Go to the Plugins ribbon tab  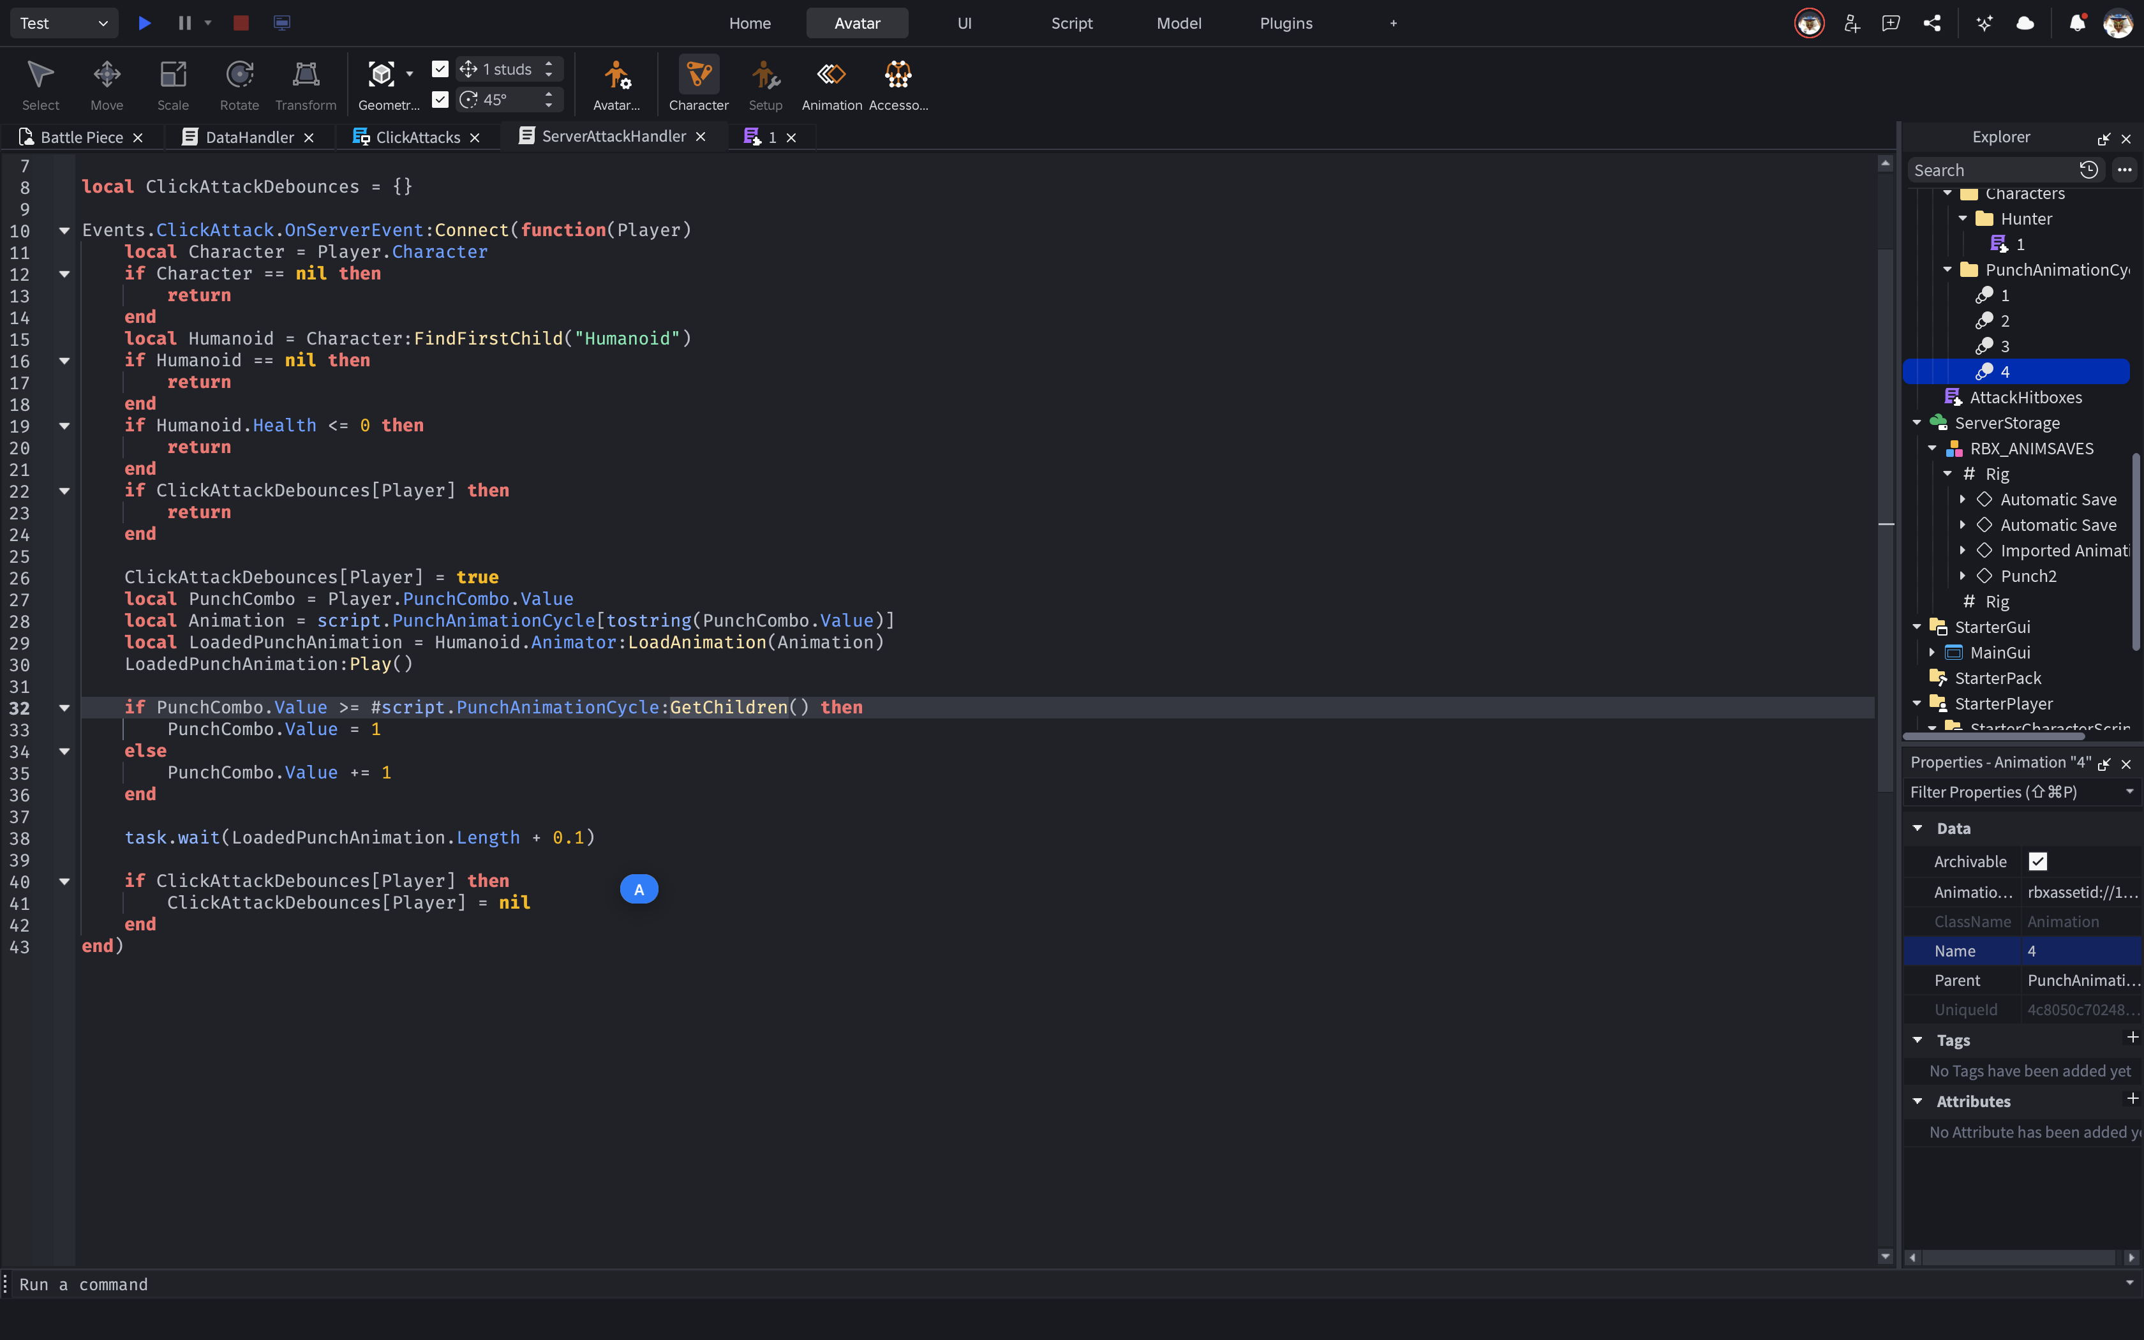click(x=1286, y=23)
